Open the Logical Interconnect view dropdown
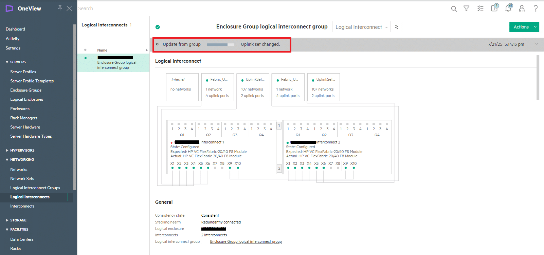 pyautogui.click(x=362, y=27)
